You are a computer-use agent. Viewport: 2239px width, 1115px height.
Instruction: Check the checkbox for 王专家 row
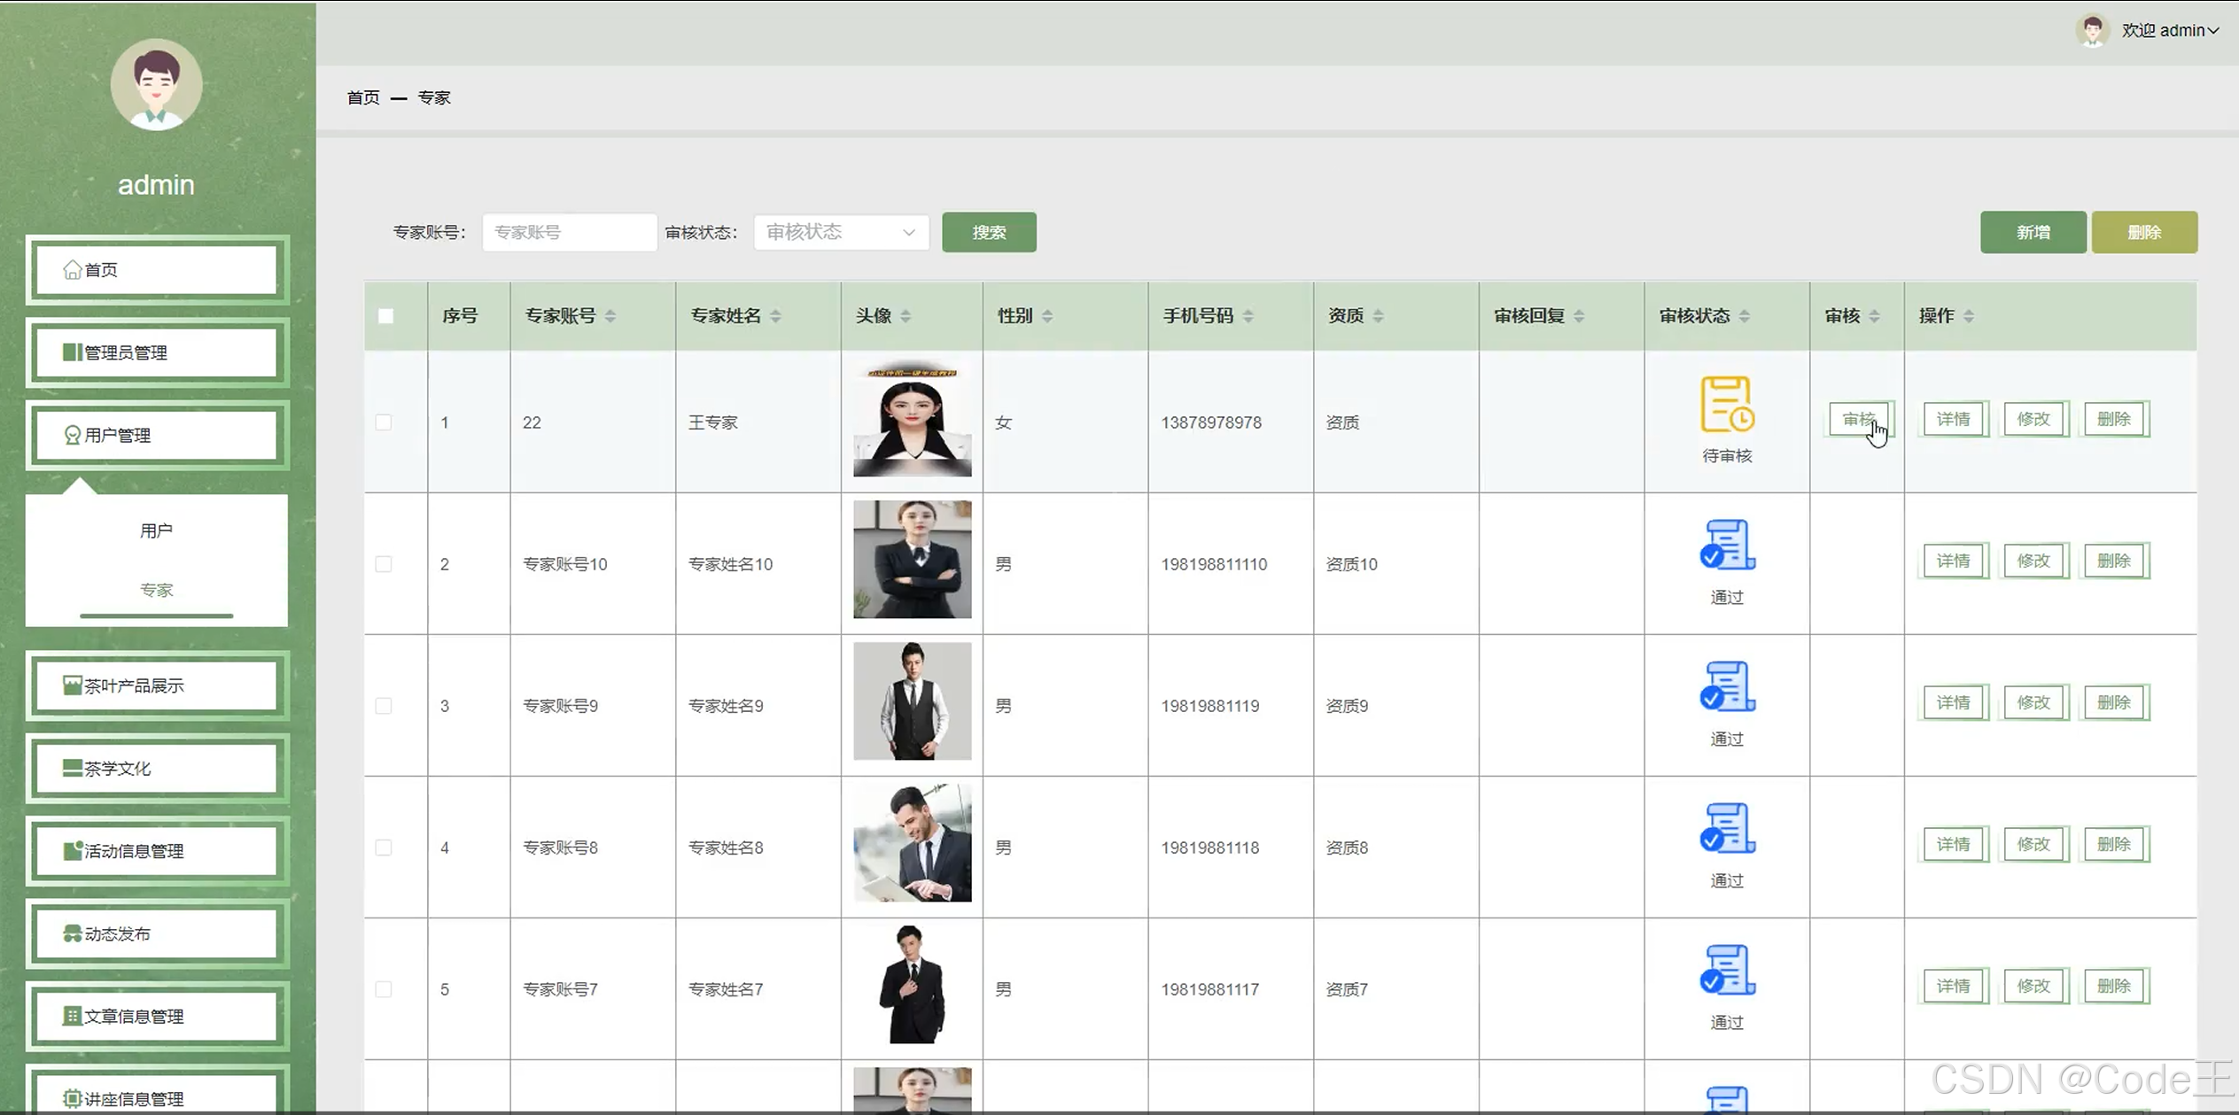point(384,422)
